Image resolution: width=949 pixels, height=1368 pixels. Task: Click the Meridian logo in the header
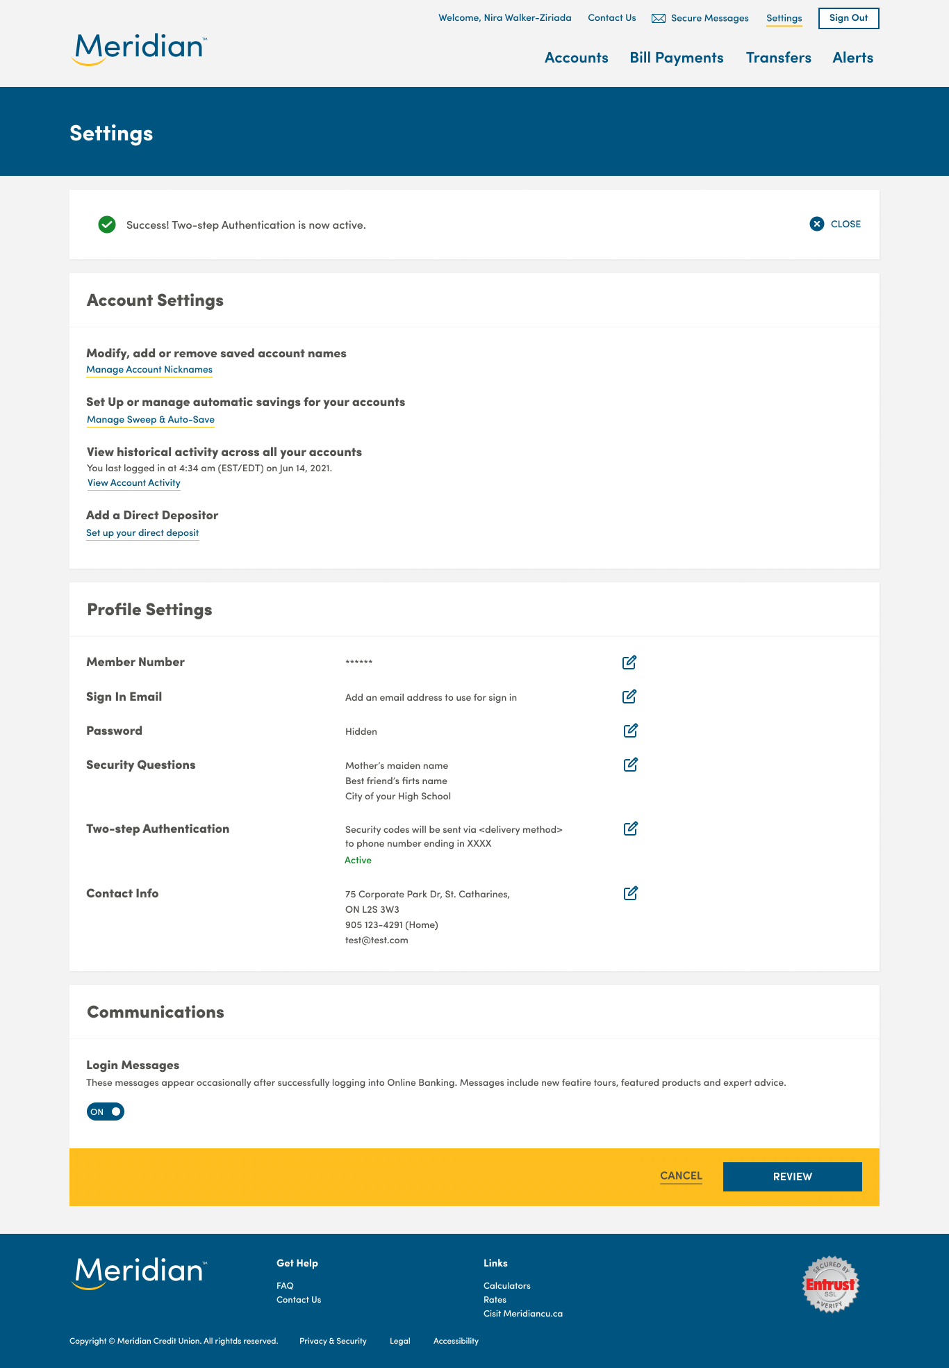pyautogui.click(x=140, y=49)
